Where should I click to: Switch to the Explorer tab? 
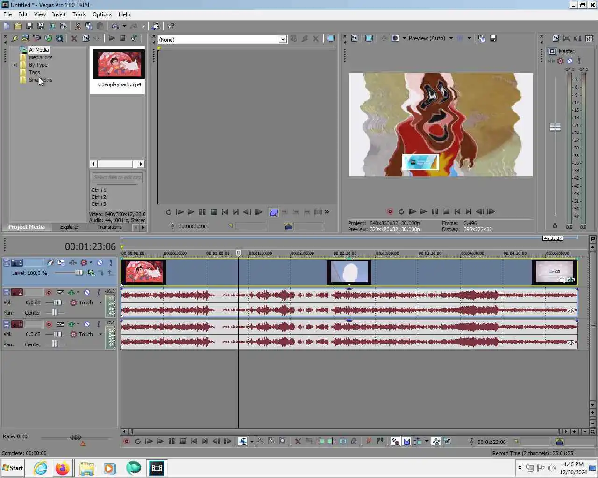click(70, 227)
